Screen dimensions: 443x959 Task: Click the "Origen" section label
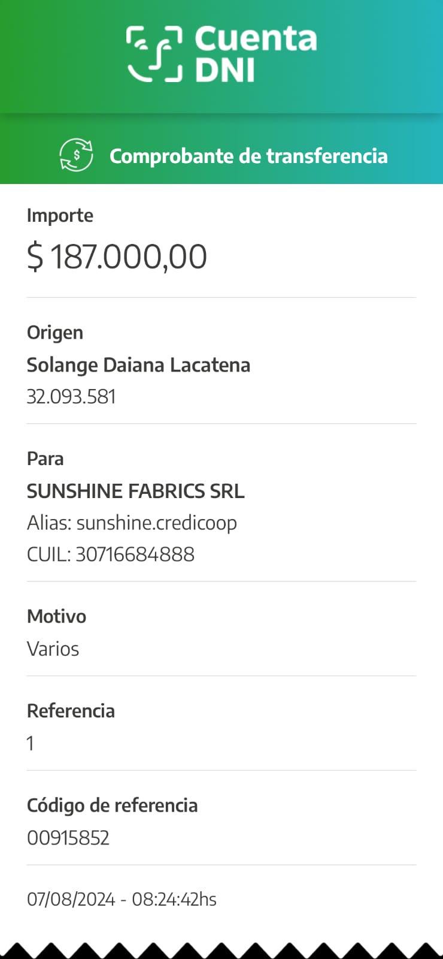pyautogui.click(x=55, y=333)
